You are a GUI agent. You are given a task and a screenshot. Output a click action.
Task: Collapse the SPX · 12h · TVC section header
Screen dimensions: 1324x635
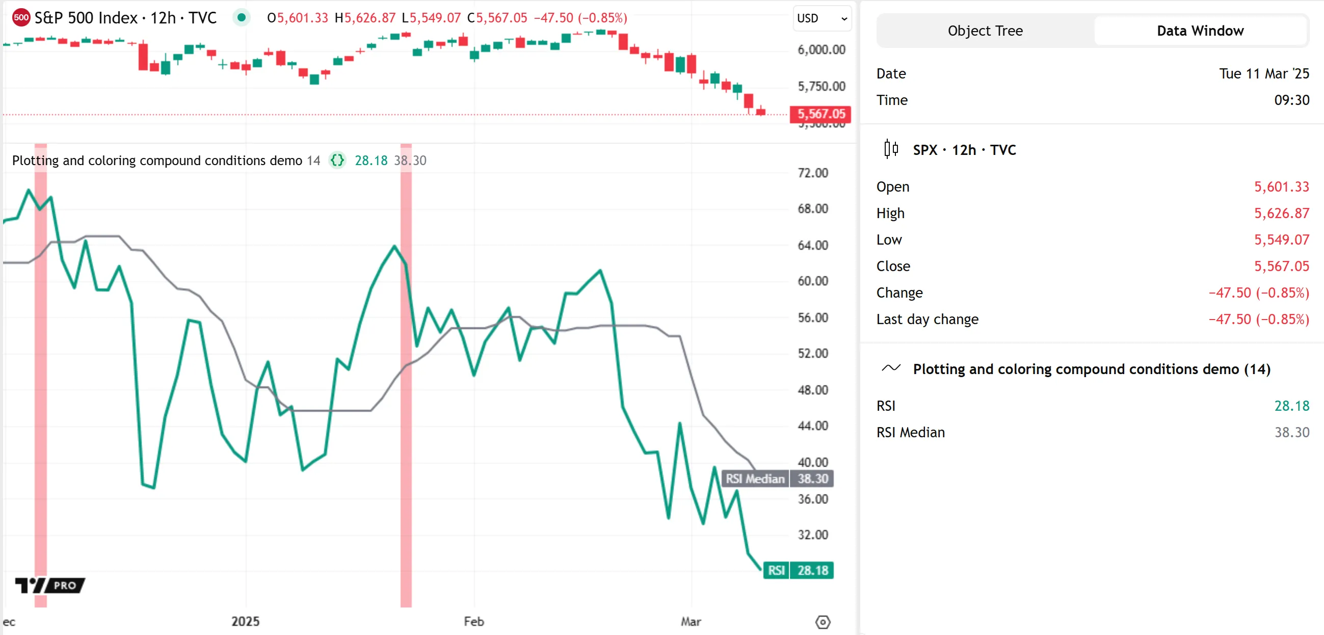pyautogui.click(x=964, y=150)
